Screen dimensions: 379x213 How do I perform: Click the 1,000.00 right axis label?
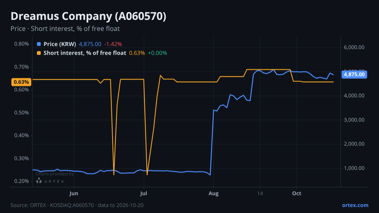pyautogui.click(x=354, y=168)
